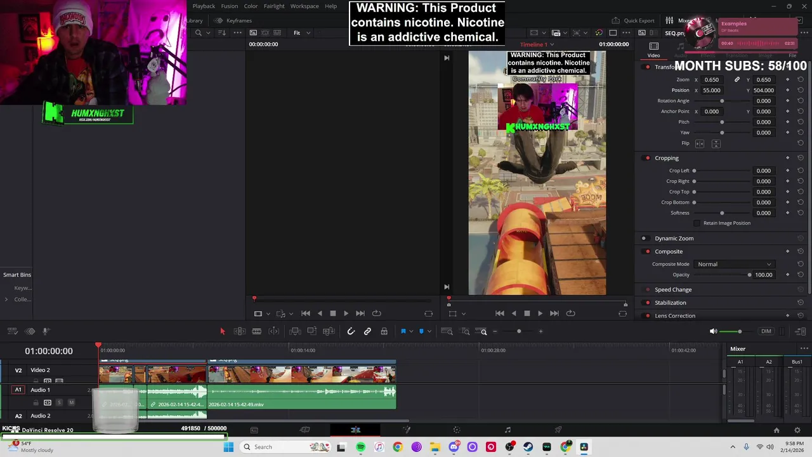Expand the Speed Change section
Viewport: 812px width, 457px height.
(673, 289)
